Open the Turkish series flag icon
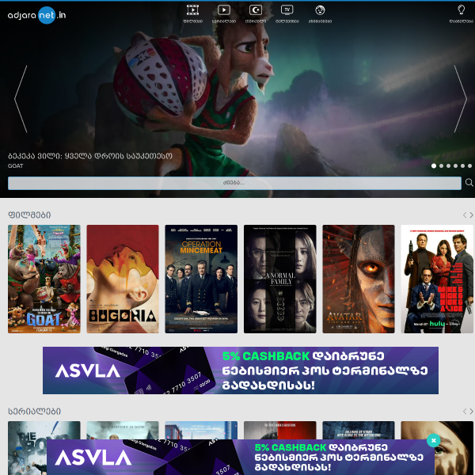 pyautogui.click(x=255, y=10)
